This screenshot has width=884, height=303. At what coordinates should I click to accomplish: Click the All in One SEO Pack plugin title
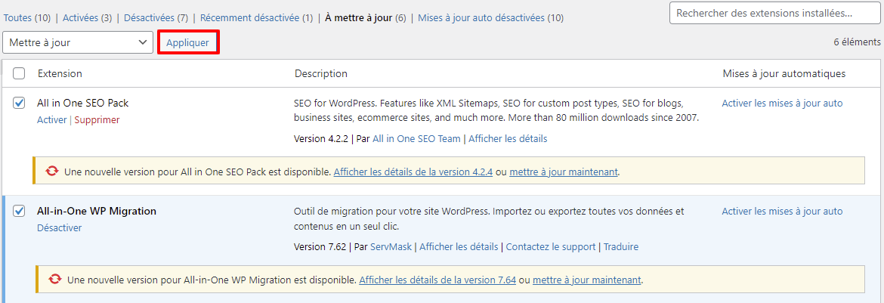(83, 104)
